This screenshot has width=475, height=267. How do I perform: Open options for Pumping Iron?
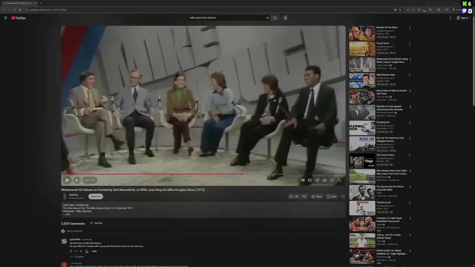coord(410,122)
